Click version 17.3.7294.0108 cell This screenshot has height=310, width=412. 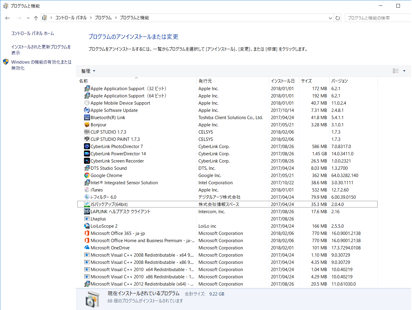pos(346,248)
